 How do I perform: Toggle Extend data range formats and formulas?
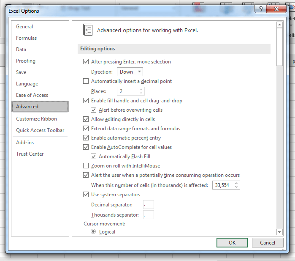86,129
